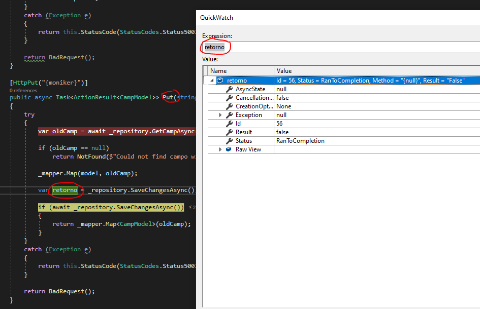Click the highlighted 'if (await _repository.SaveChangesAsync())' line

(111, 207)
